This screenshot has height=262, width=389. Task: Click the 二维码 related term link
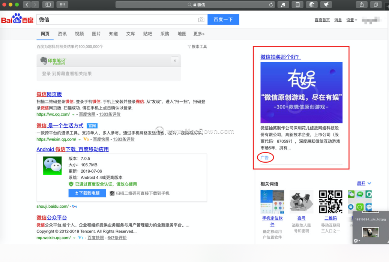point(331,218)
